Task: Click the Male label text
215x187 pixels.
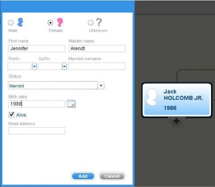Action: (x=13, y=31)
